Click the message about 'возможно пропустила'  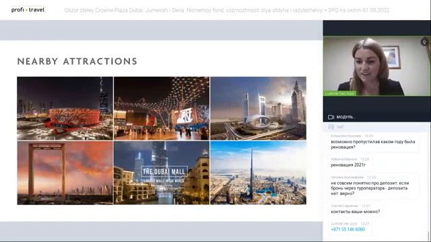click(372, 145)
